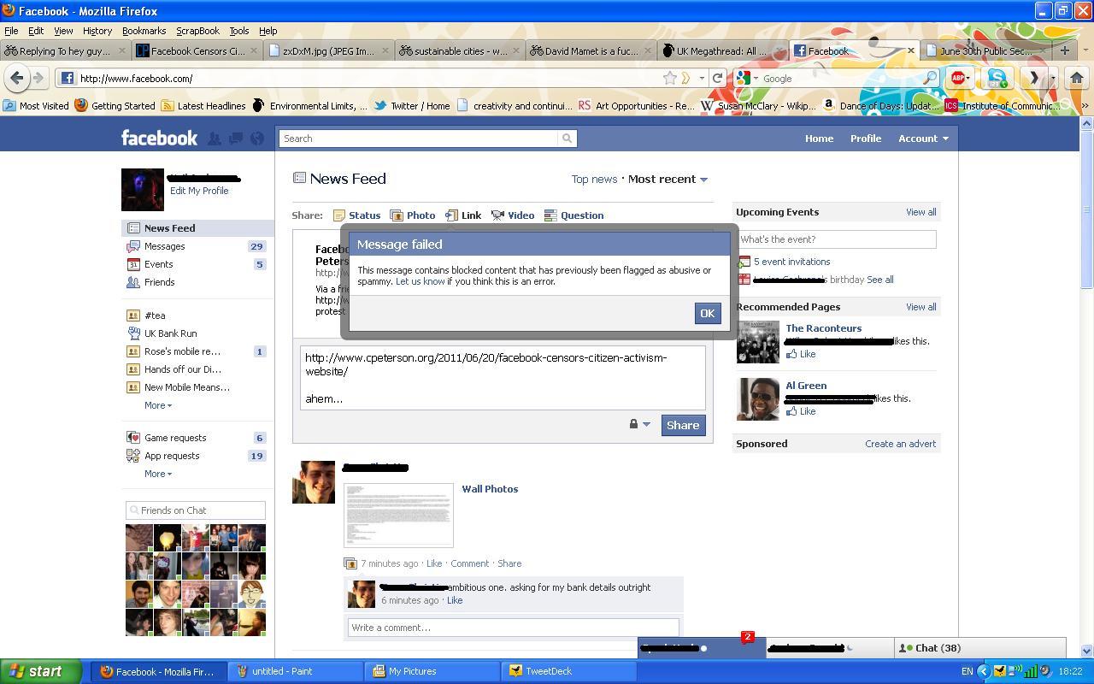The image size is (1094, 684).
Task: Open the Most recent feed dropdown
Action: tap(668, 180)
